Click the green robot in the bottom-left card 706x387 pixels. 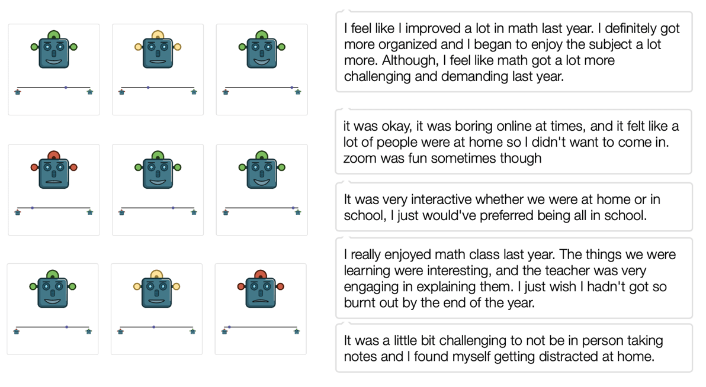(x=53, y=289)
